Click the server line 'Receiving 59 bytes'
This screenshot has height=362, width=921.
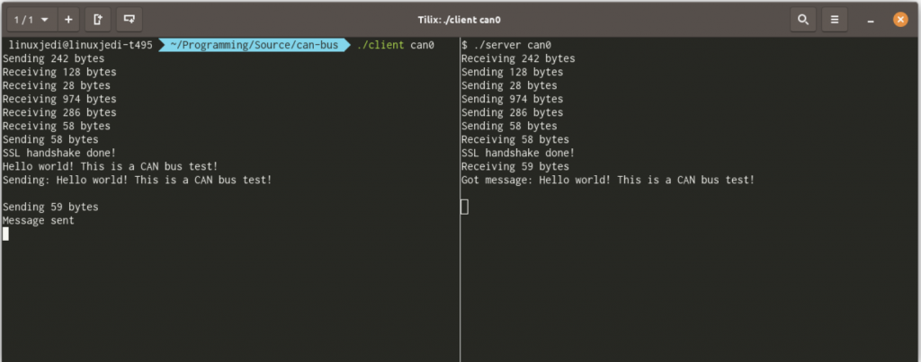point(515,166)
